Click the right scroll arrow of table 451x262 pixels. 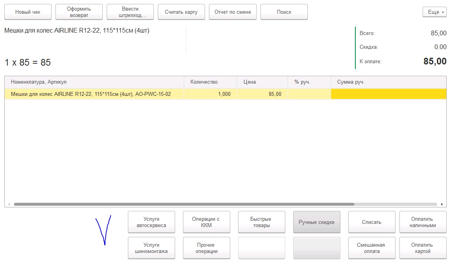point(442,204)
